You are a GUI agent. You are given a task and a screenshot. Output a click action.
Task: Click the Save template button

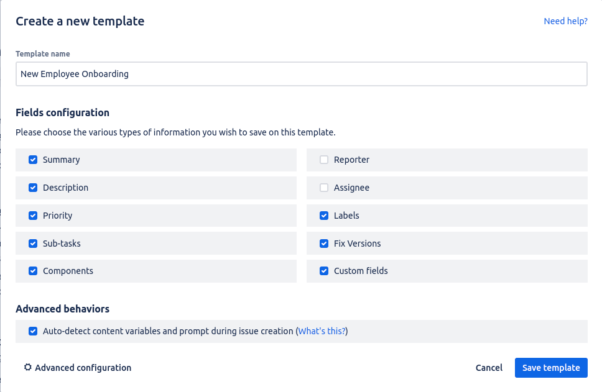point(551,367)
